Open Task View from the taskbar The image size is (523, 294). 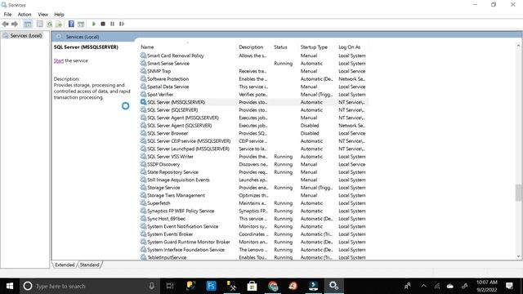(170, 286)
